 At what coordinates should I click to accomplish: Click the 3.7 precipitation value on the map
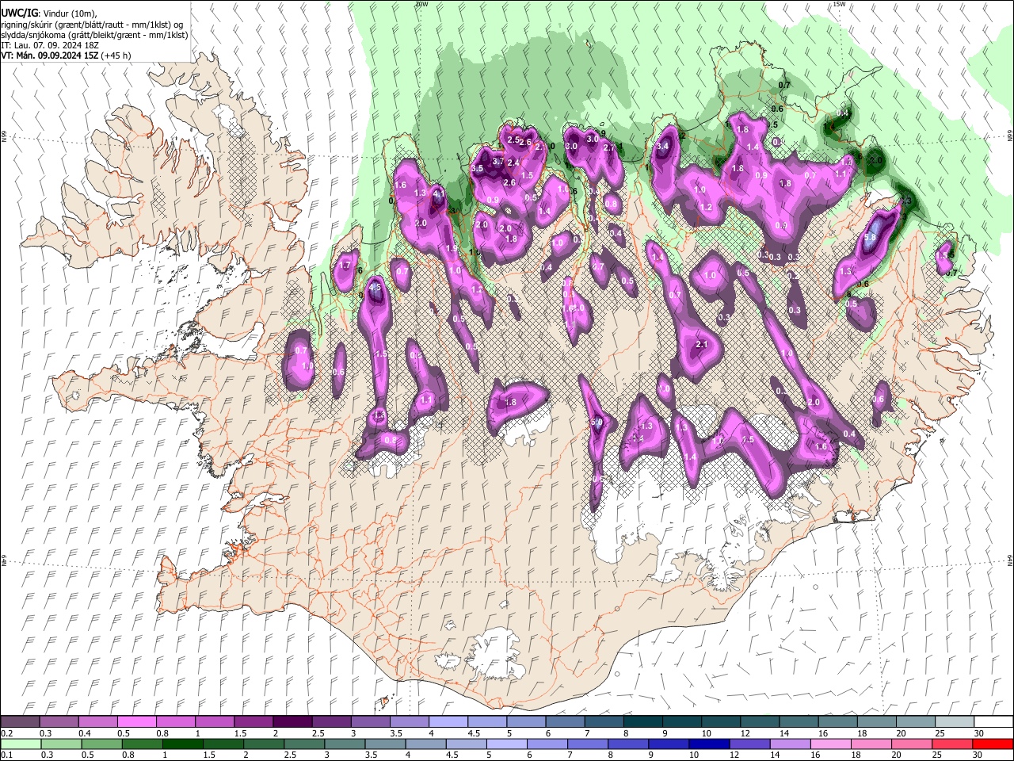point(498,161)
